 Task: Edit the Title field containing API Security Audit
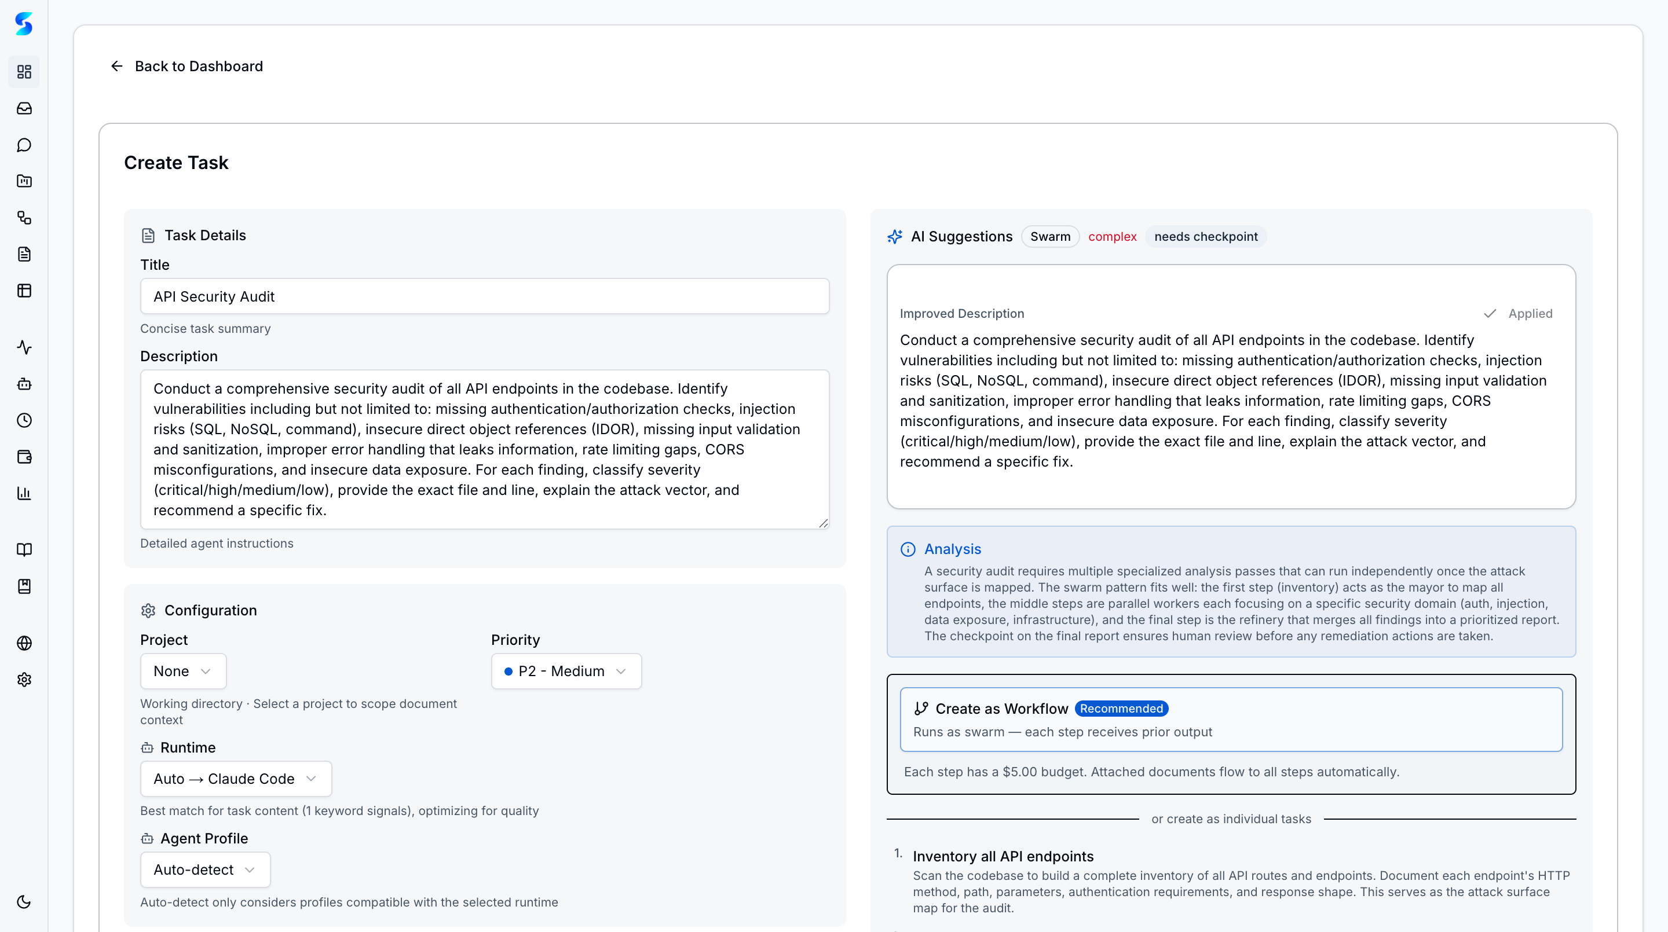click(484, 296)
